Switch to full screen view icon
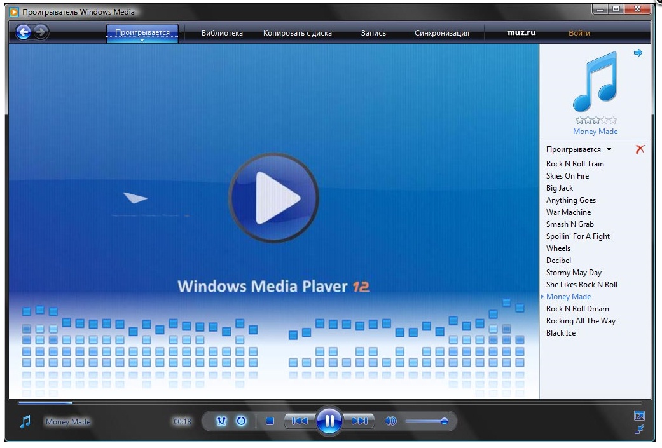Screen dimensions: 662x448 pos(639,416)
